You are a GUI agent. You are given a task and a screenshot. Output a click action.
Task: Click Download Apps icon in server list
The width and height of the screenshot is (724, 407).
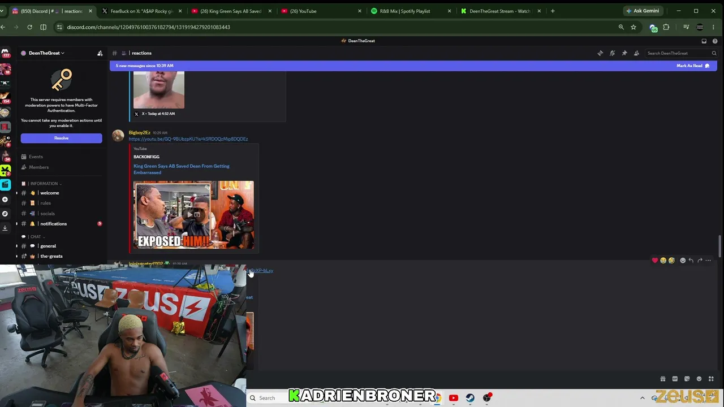(x=5, y=228)
